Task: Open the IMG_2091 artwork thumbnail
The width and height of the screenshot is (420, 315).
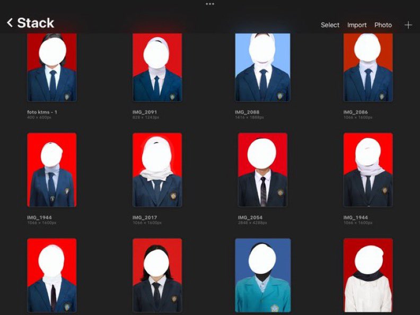Action: 157,67
